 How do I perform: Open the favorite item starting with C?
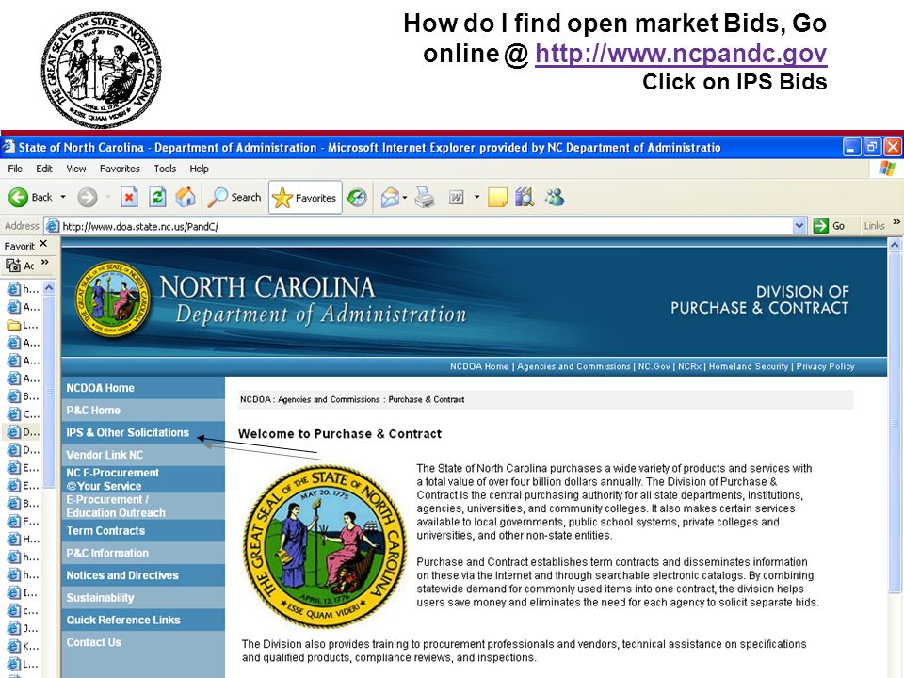[x=23, y=414]
